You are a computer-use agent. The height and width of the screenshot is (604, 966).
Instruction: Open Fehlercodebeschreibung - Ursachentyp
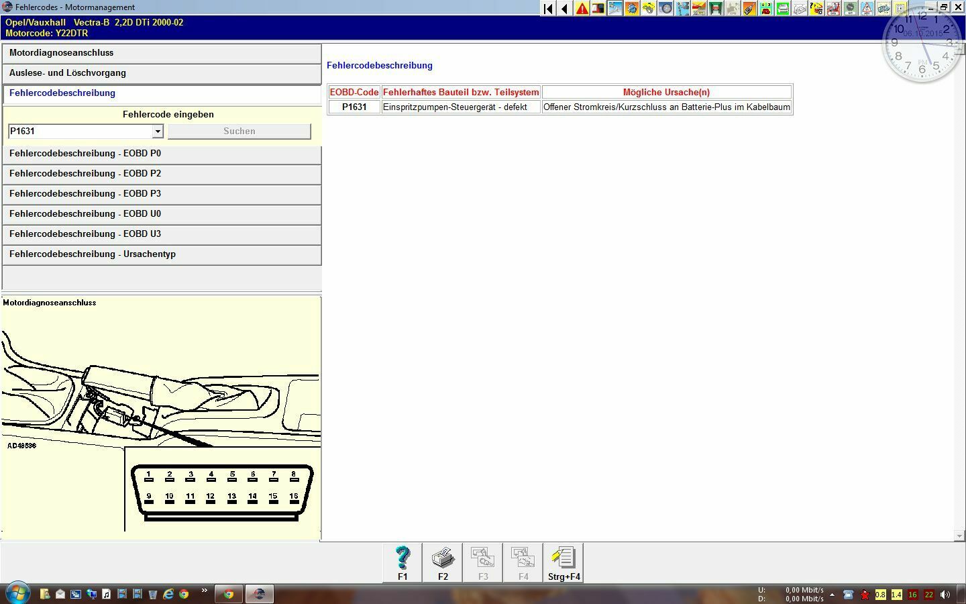[162, 254]
